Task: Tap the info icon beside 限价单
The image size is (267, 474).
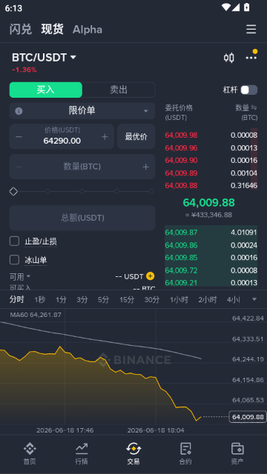Action: coord(19,111)
